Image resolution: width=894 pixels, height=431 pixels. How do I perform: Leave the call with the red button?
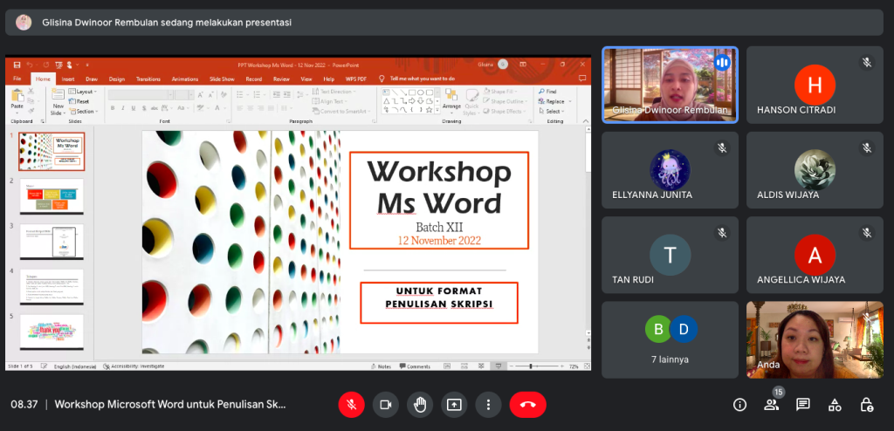[x=528, y=405]
